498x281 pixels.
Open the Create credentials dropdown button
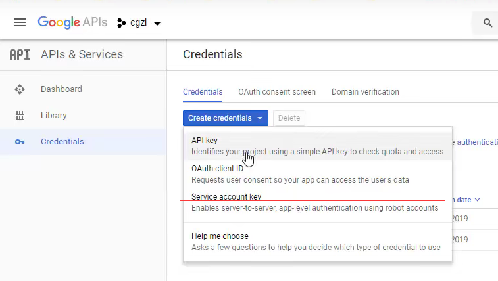pos(226,118)
